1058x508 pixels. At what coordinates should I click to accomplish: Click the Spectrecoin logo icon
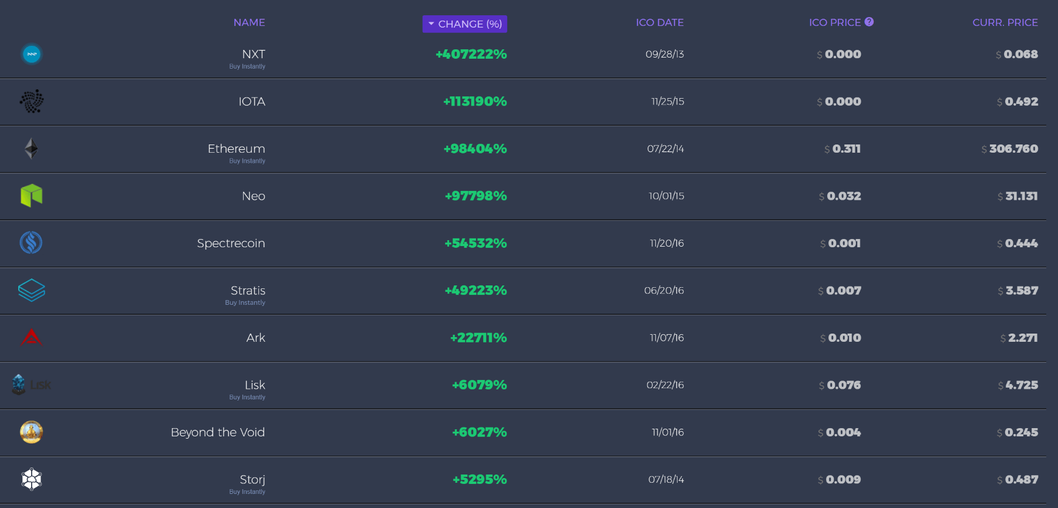coord(31,243)
